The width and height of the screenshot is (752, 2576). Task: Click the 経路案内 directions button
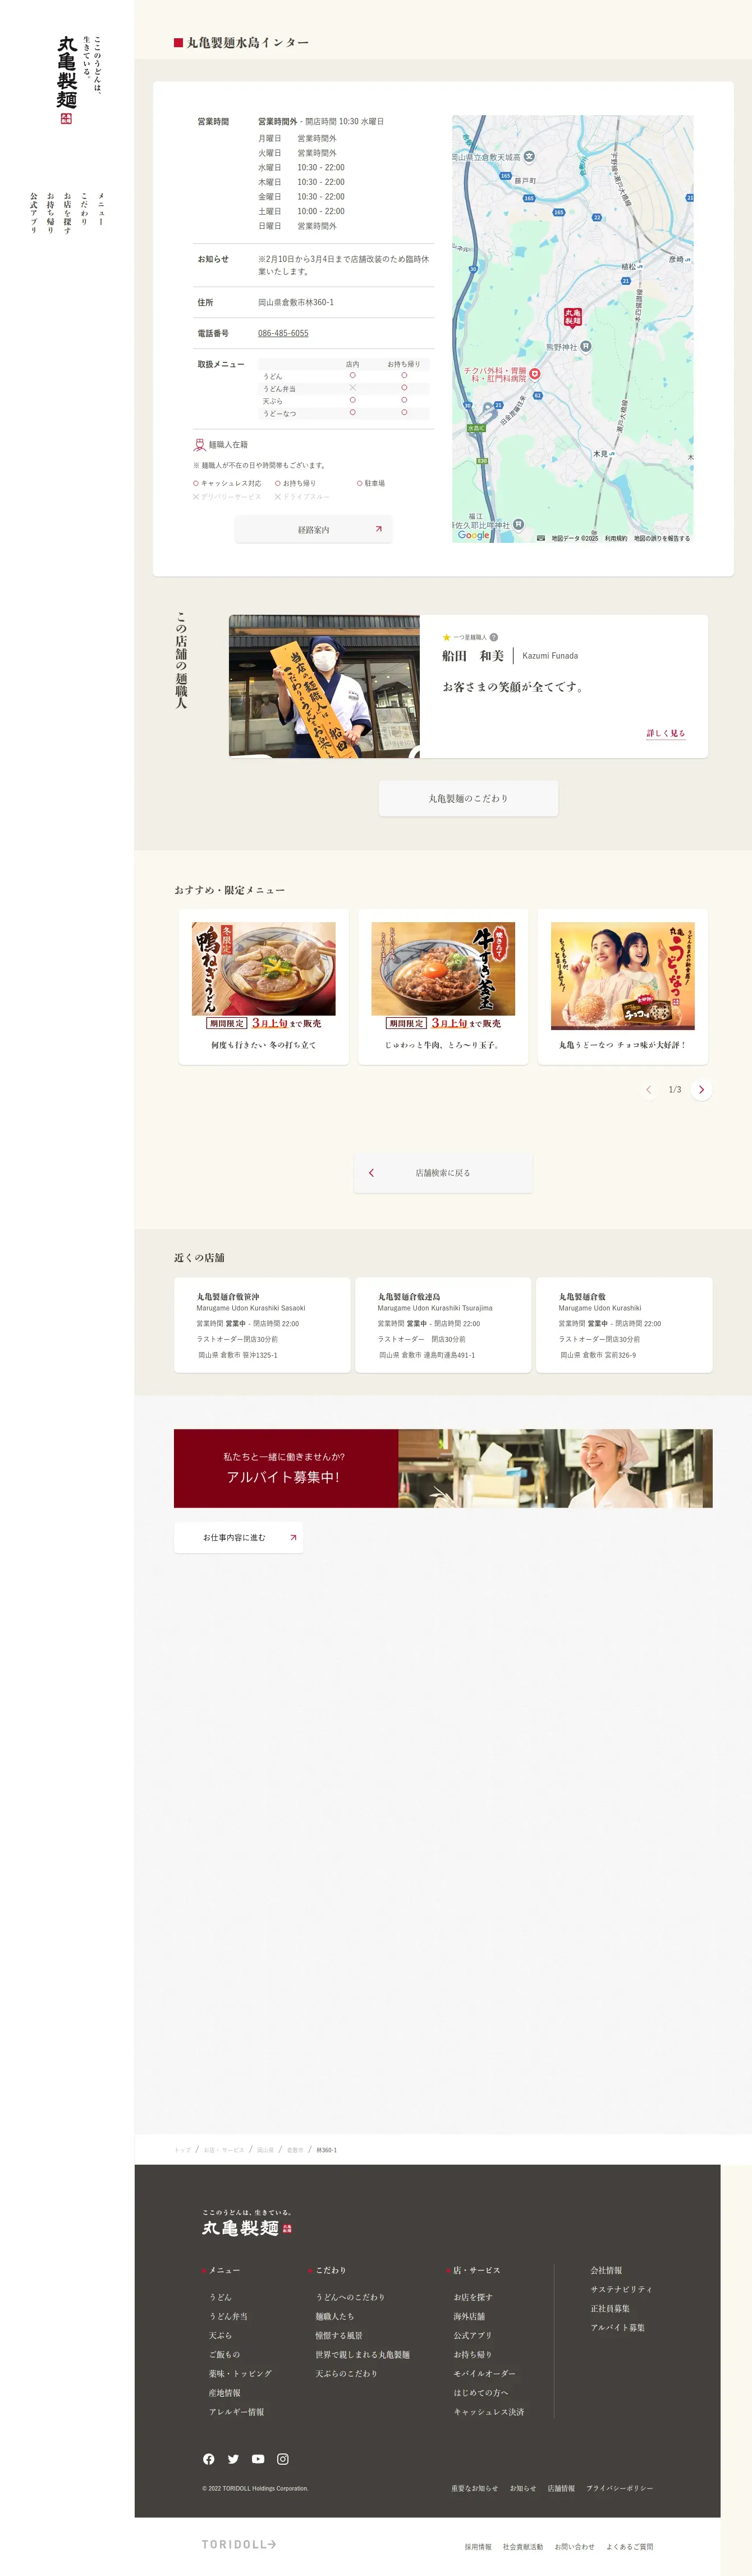tap(314, 529)
